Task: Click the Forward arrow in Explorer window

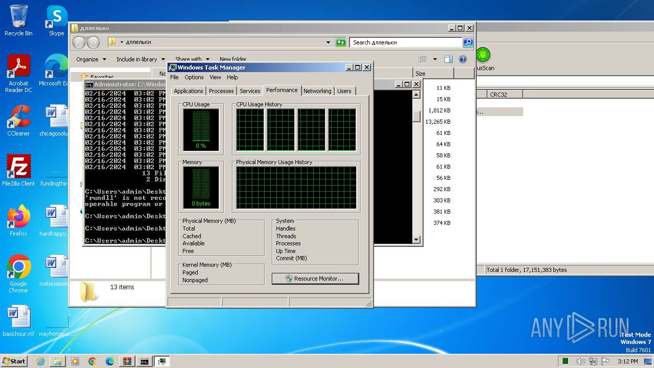Action: (x=93, y=42)
